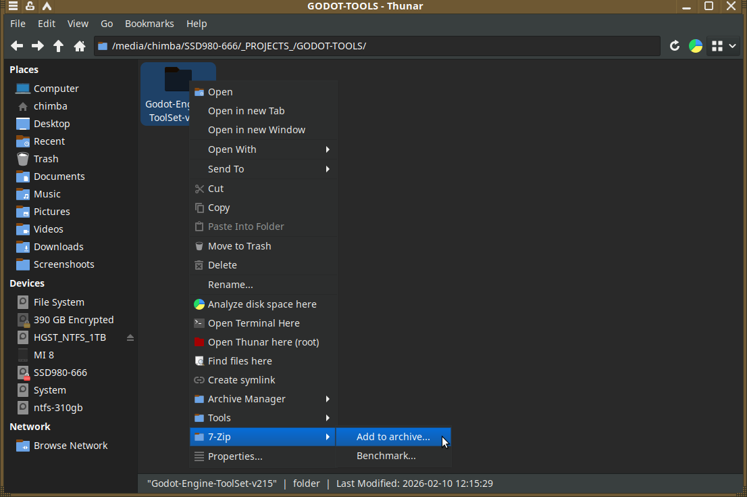The height and width of the screenshot is (497, 747).
Task: Expand the Open With submenu
Action: [x=263, y=149]
